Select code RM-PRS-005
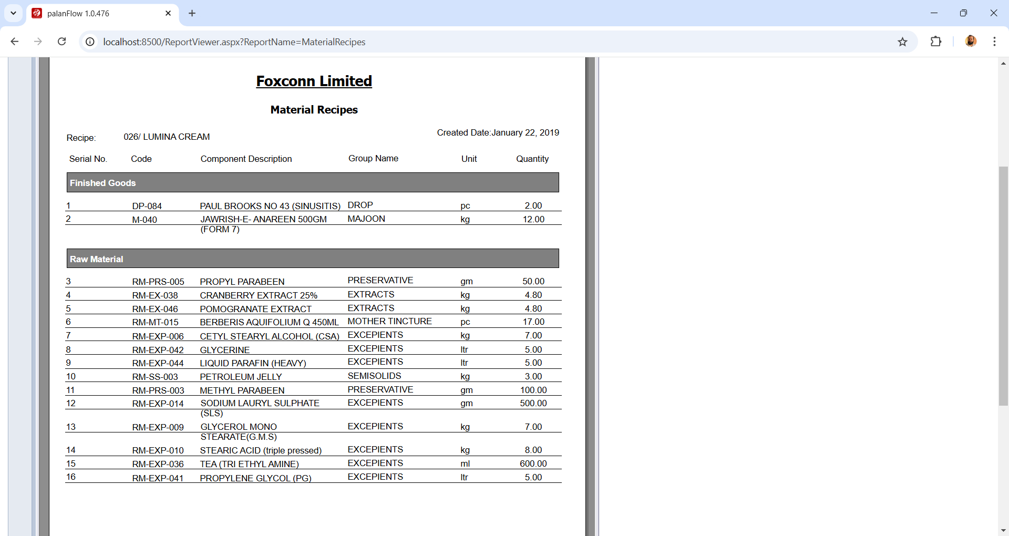Viewport: 1009px width, 536px height. 158,282
